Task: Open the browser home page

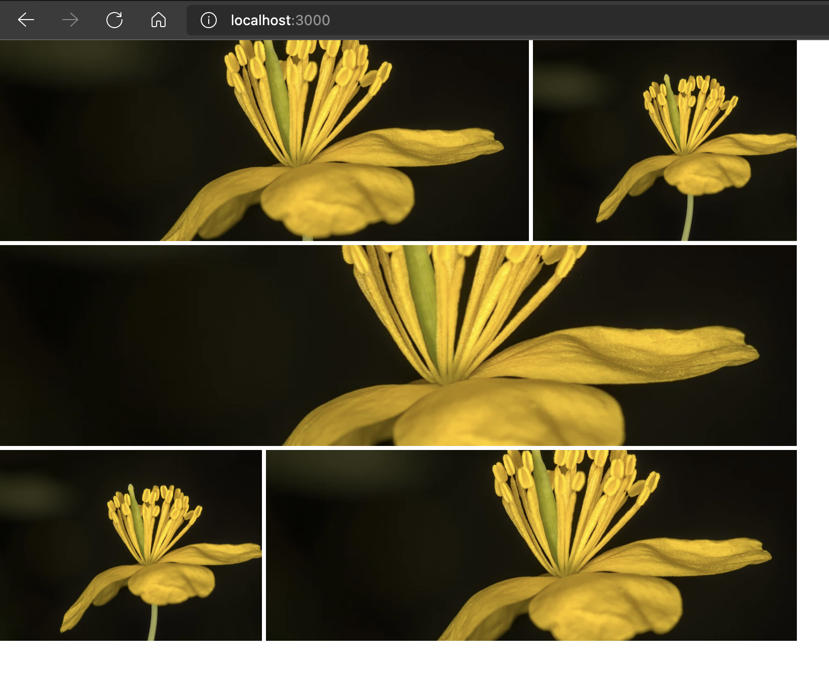Action: click(159, 20)
